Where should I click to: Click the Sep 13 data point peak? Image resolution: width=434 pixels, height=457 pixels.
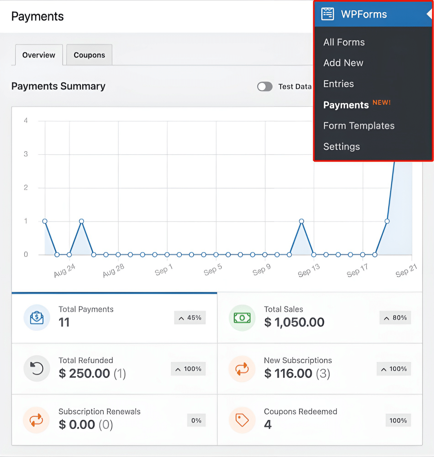click(x=301, y=221)
